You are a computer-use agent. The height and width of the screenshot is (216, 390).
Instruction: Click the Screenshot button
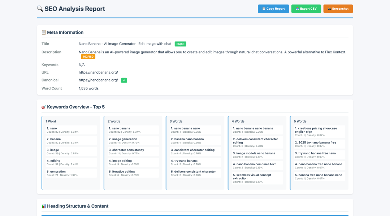338,9
